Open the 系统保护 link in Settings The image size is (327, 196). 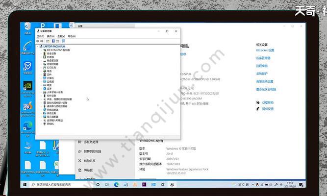coord(262,73)
